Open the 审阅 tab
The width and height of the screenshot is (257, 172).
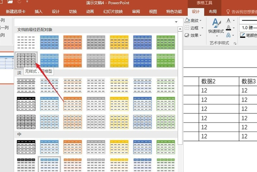coord(136,11)
